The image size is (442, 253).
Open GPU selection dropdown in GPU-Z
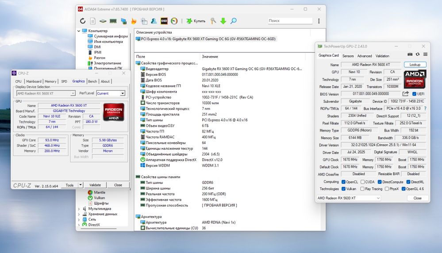tap(349, 198)
